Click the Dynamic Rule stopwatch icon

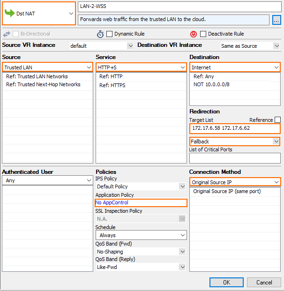click(100, 34)
